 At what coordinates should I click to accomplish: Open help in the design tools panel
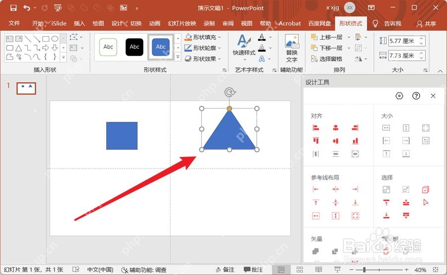416,96
